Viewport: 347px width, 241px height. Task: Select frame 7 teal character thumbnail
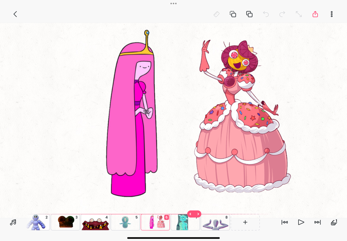[x=185, y=222]
